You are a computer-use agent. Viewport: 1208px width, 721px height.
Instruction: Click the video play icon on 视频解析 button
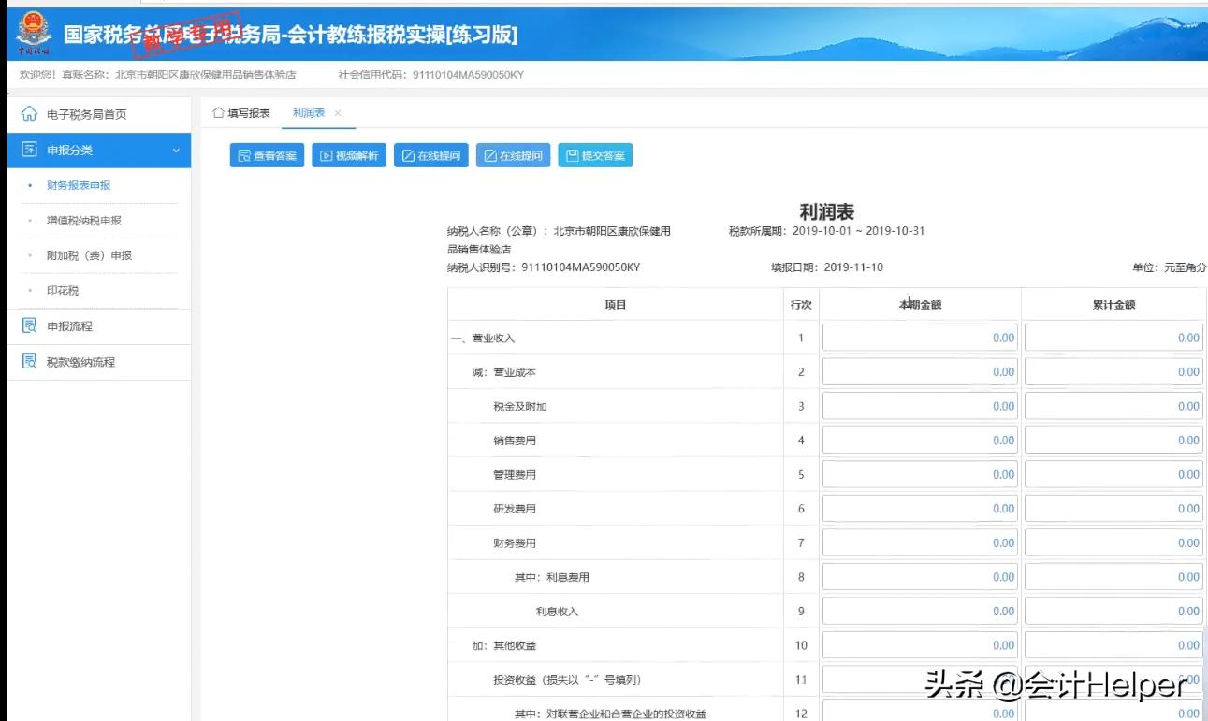pos(326,155)
